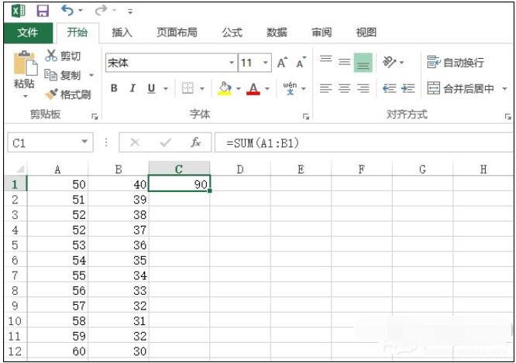Click the wén phonetic guide icon
Image resolution: width=516 pixels, height=363 pixels.
point(290,88)
